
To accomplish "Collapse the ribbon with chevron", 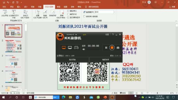I will tap(176, 21).
